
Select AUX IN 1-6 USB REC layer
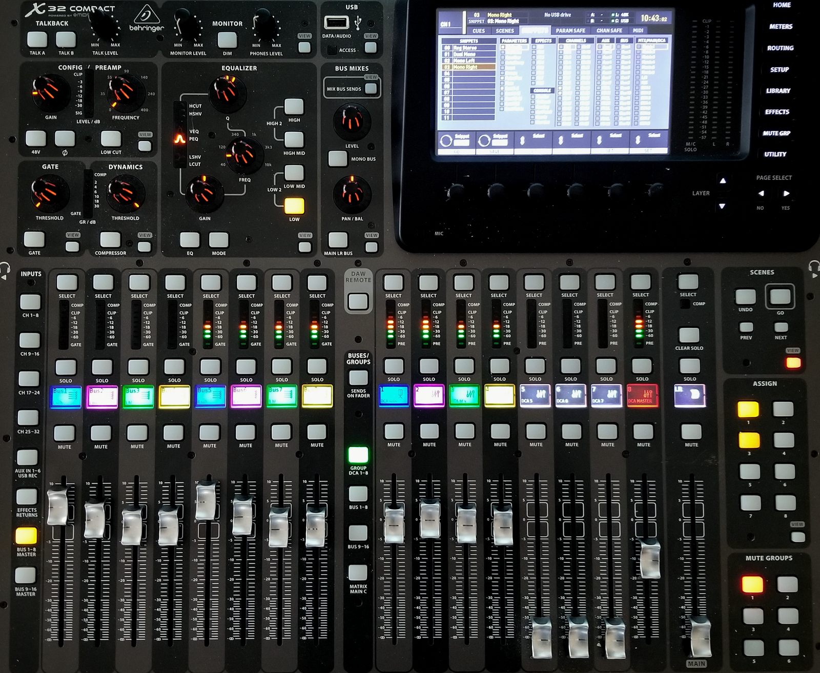pyautogui.click(x=28, y=457)
